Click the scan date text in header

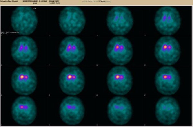54,3
